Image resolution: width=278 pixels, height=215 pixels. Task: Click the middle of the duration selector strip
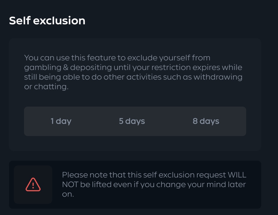(135, 121)
